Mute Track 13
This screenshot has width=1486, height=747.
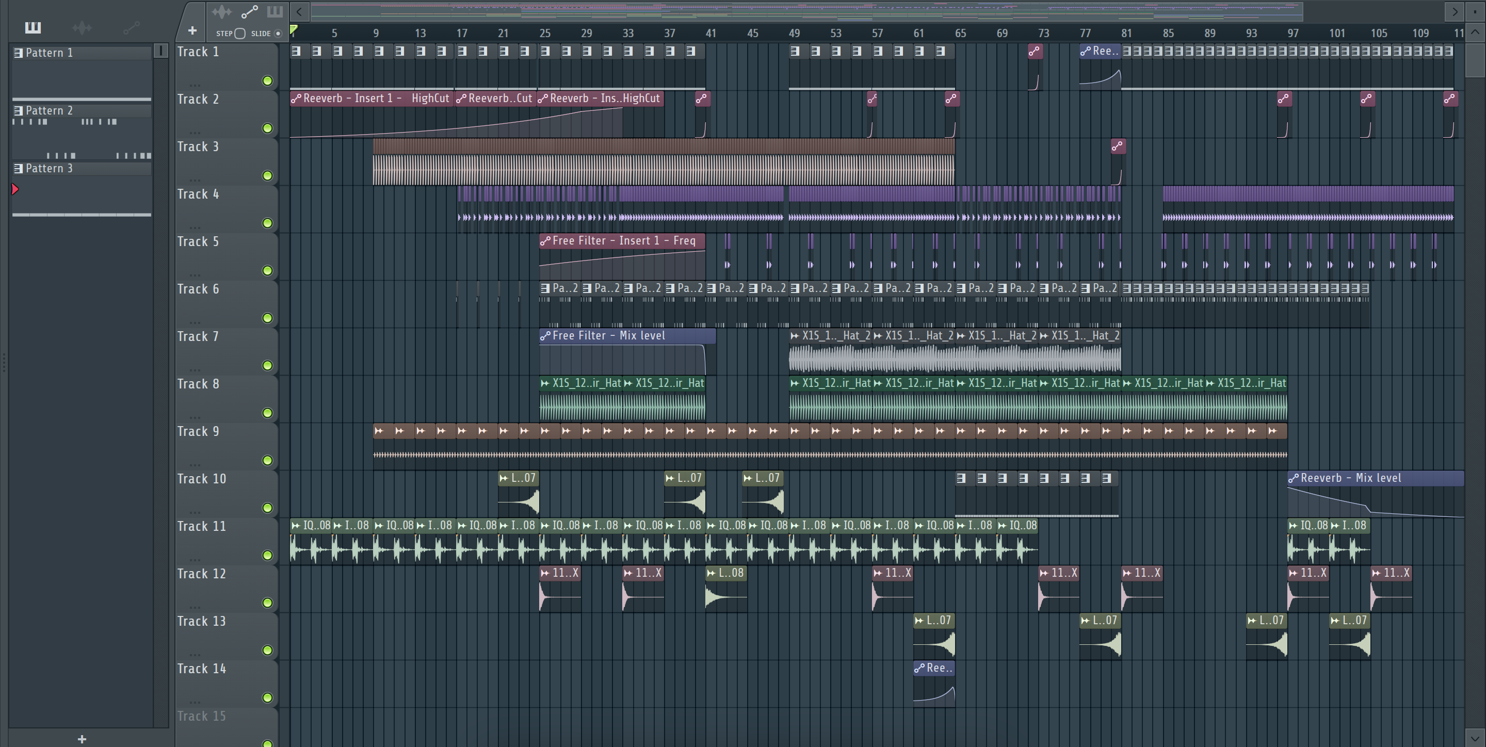267,650
